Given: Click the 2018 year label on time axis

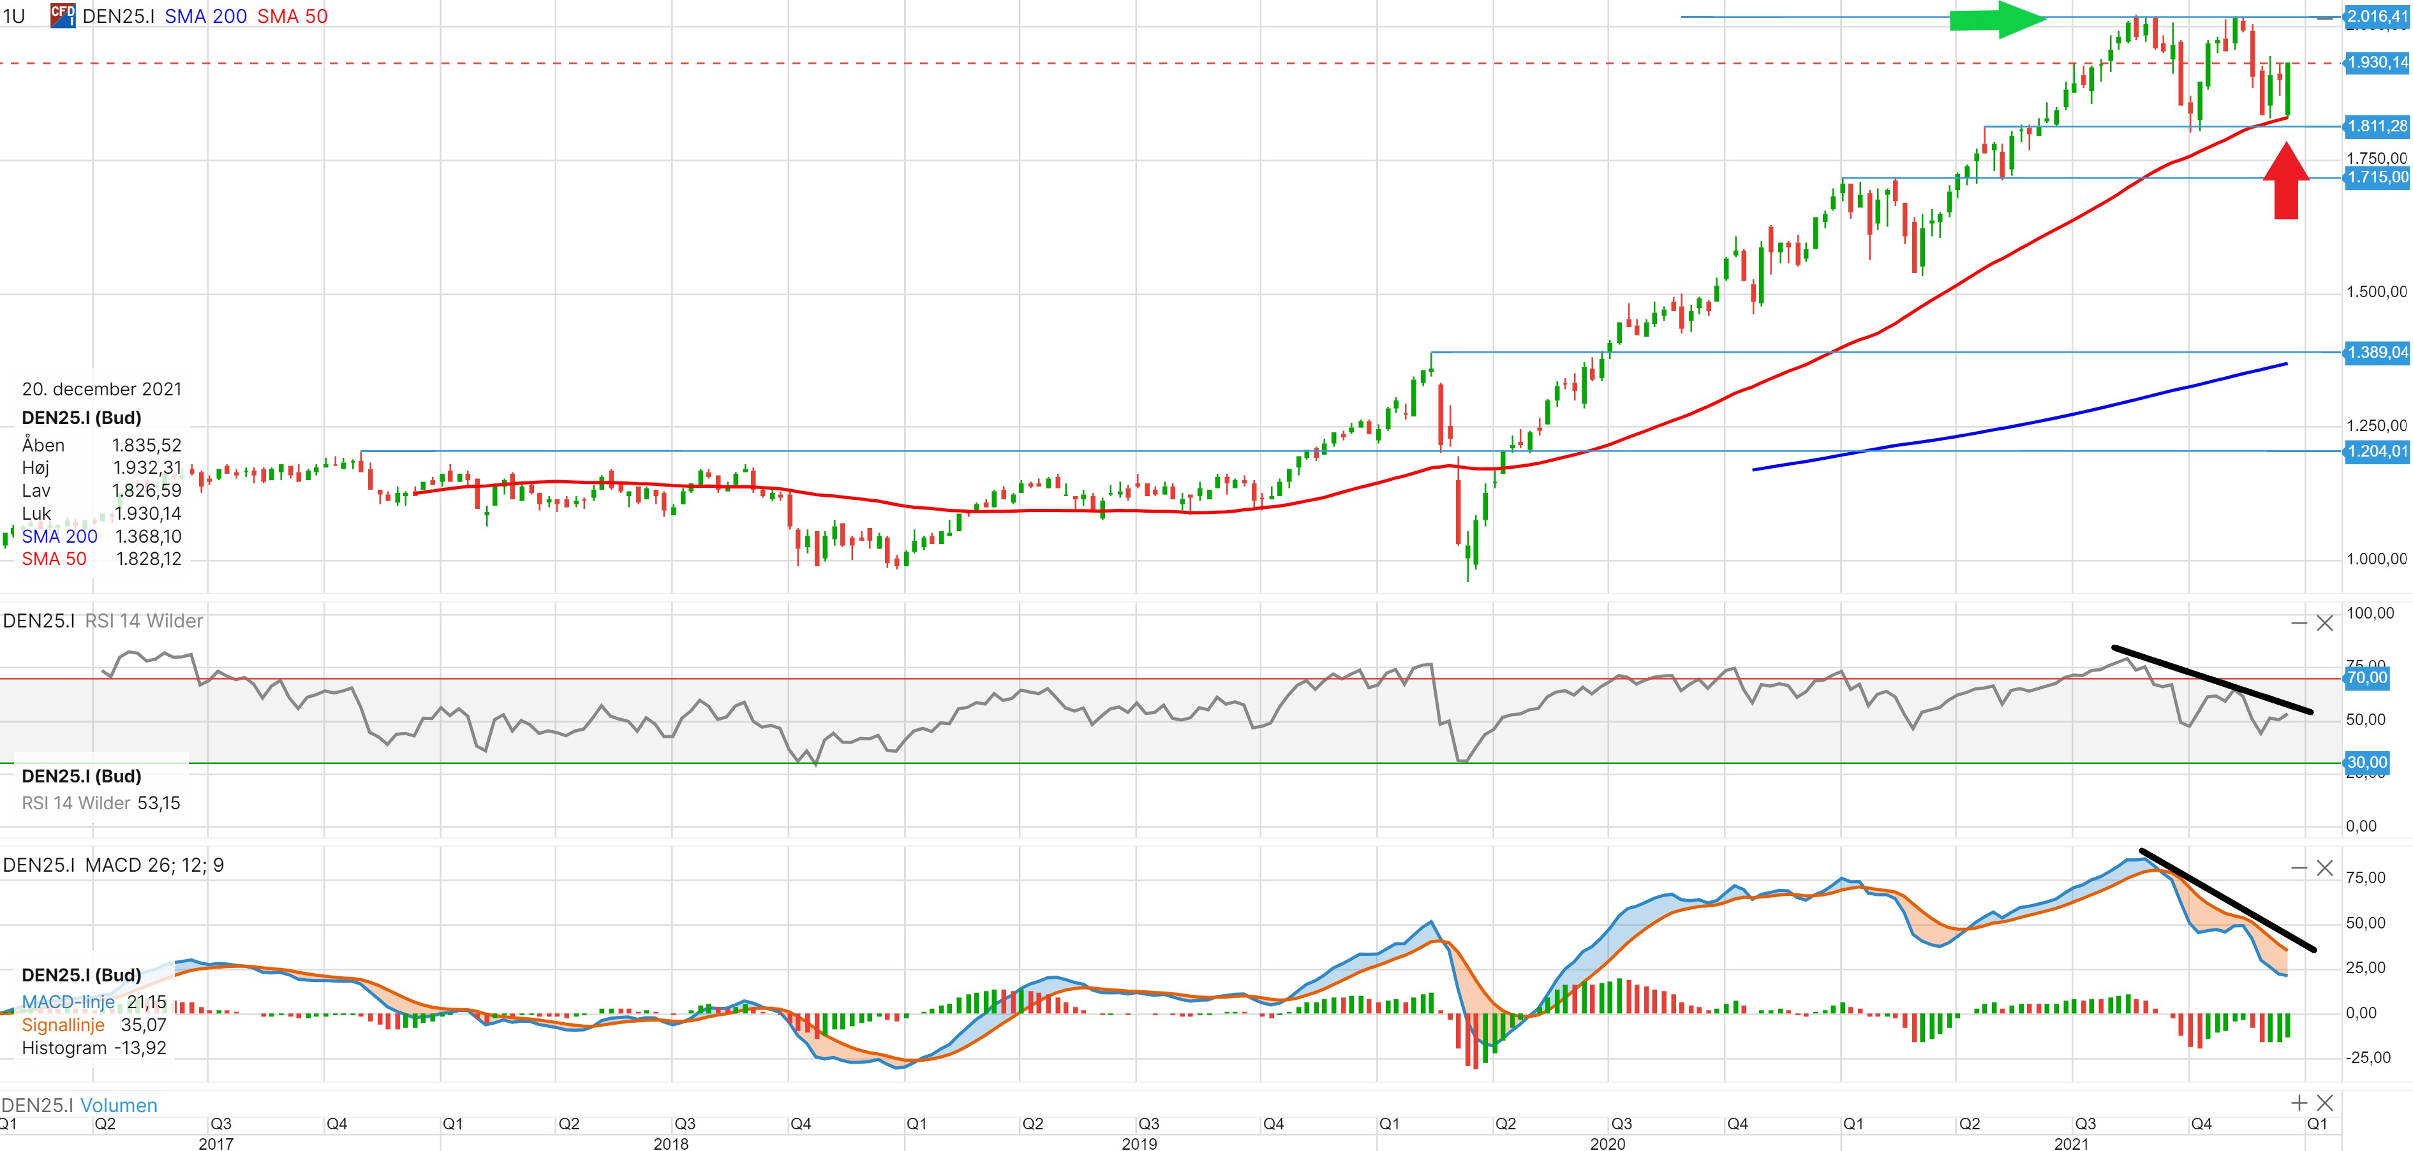Looking at the screenshot, I should tap(671, 1143).
